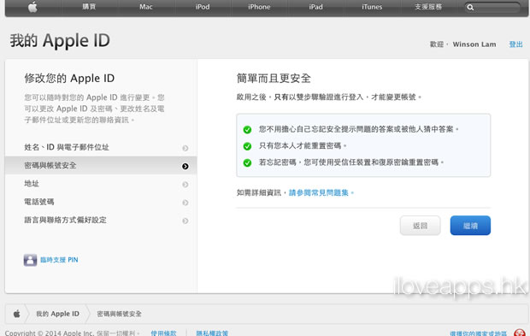
Task: Open the 電話號碼 sidebar item
Action: pos(101,202)
